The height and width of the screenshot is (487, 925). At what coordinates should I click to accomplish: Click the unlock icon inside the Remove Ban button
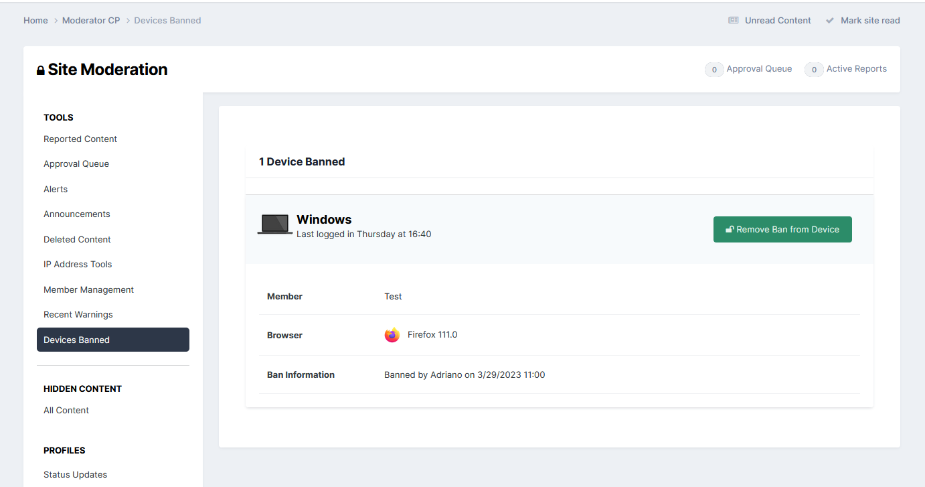pyautogui.click(x=729, y=229)
